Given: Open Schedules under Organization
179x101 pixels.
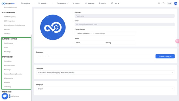Looking at the screenshot, I should click(8, 61).
